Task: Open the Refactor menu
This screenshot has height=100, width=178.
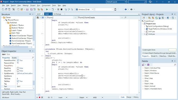Action: point(26,6)
